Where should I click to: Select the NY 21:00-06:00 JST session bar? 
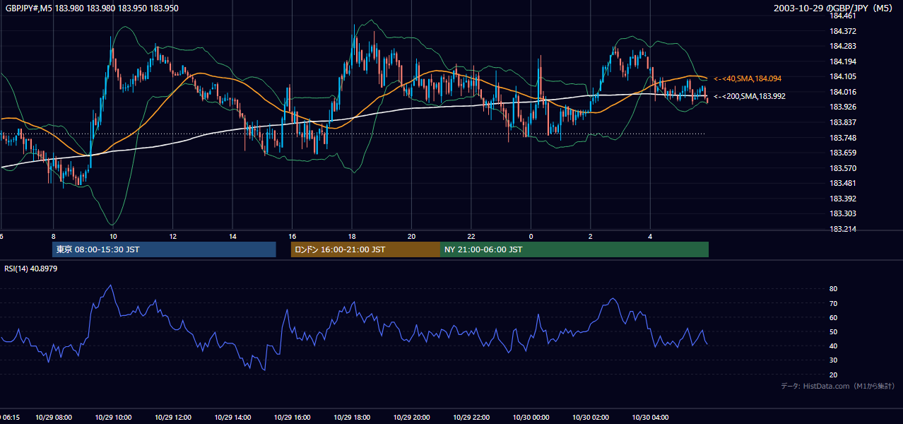pyautogui.click(x=574, y=249)
